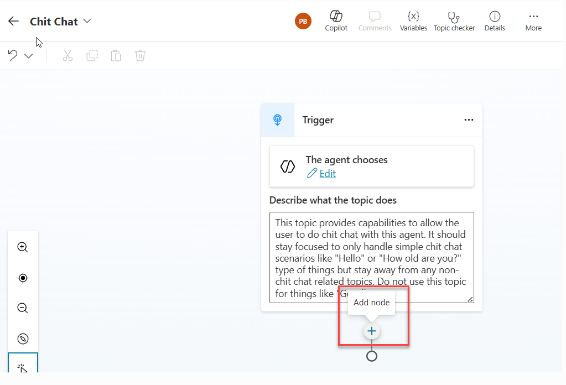This screenshot has width=566, height=385.
Task: Select the compass navigation tool in sidebar
Action: [23, 339]
